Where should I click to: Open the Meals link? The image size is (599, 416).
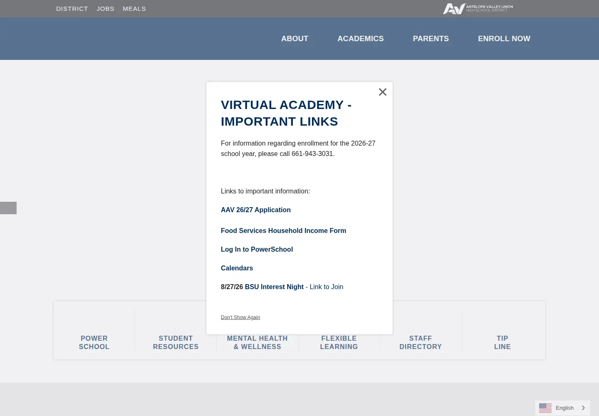[134, 9]
